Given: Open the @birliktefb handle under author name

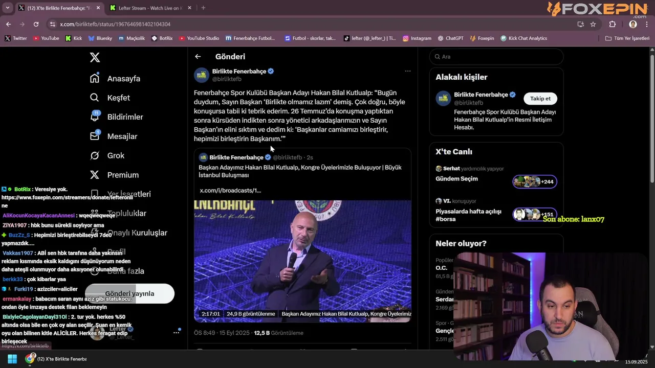Looking at the screenshot, I should (x=227, y=79).
